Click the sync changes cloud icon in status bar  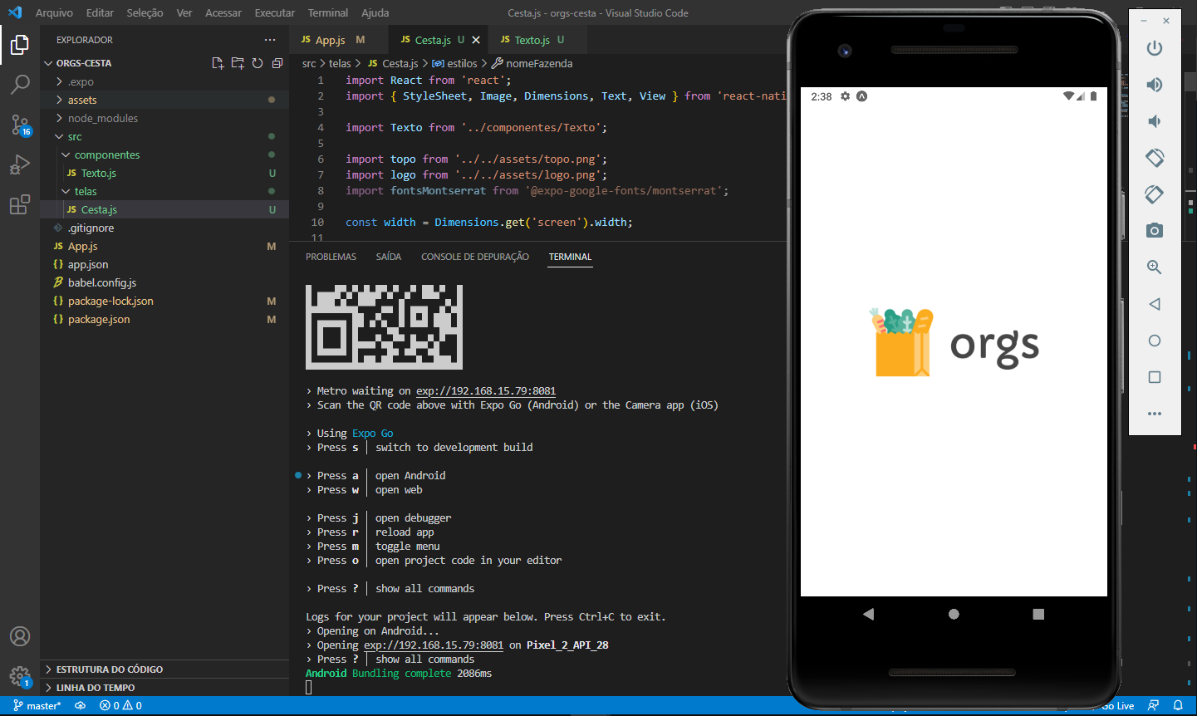coord(81,706)
